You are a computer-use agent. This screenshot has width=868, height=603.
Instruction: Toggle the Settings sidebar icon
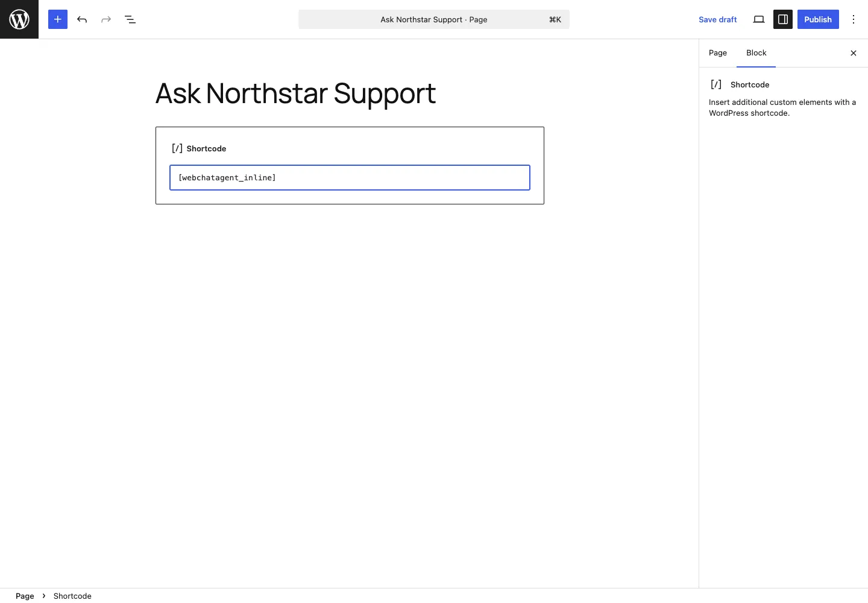click(783, 19)
